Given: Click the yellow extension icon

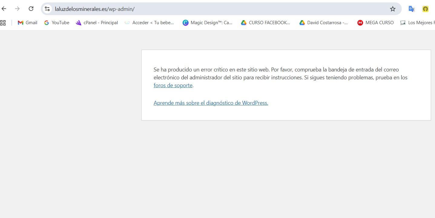Looking at the screenshot, I should pos(425,9).
